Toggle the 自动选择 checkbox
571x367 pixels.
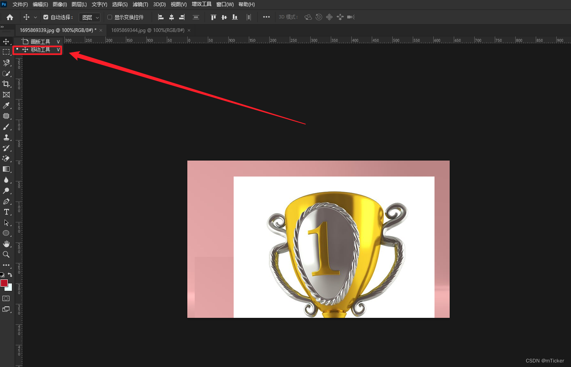pyautogui.click(x=46, y=17)
